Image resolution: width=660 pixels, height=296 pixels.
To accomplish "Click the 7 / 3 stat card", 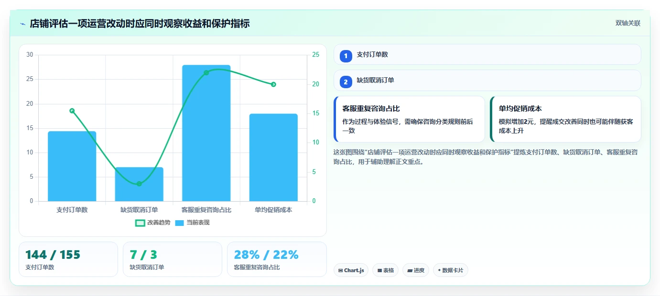I will click(173, 259).
